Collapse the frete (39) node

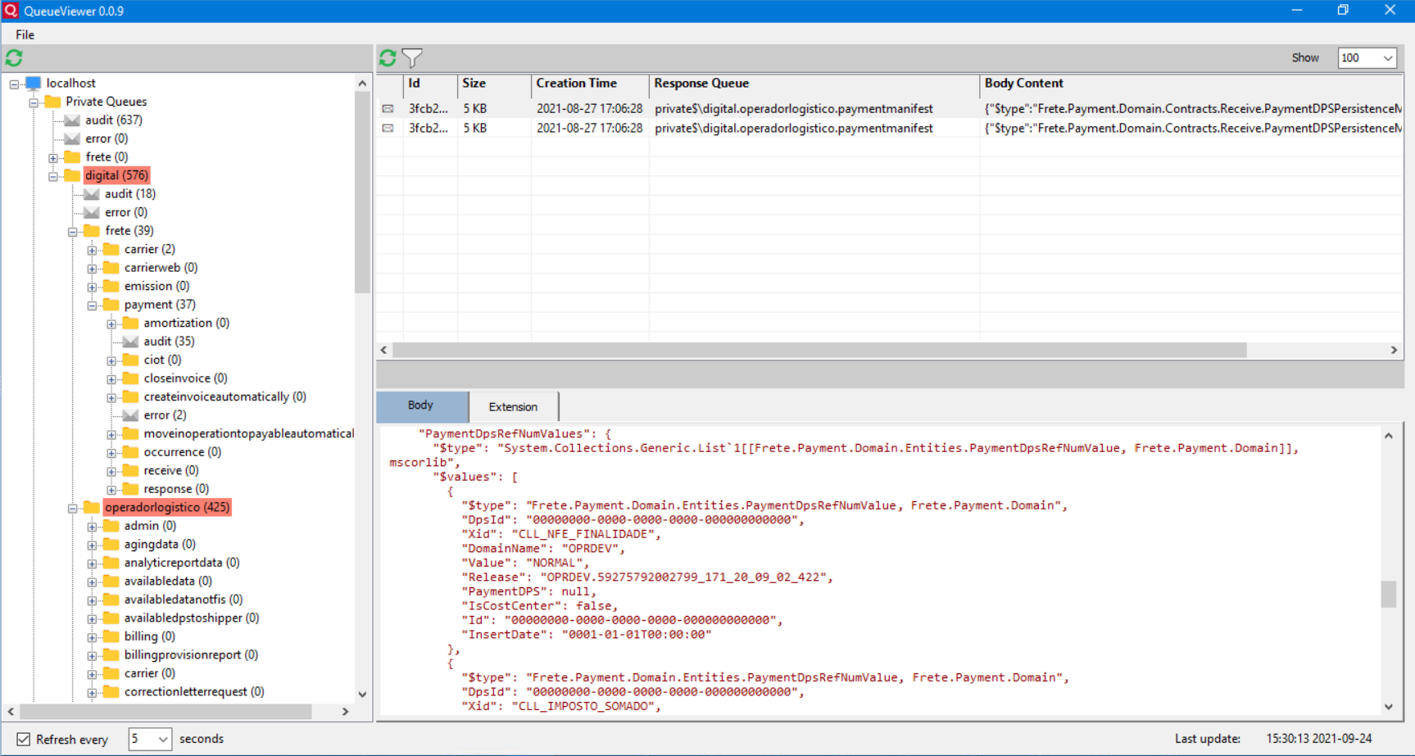(x=73, y=231)
